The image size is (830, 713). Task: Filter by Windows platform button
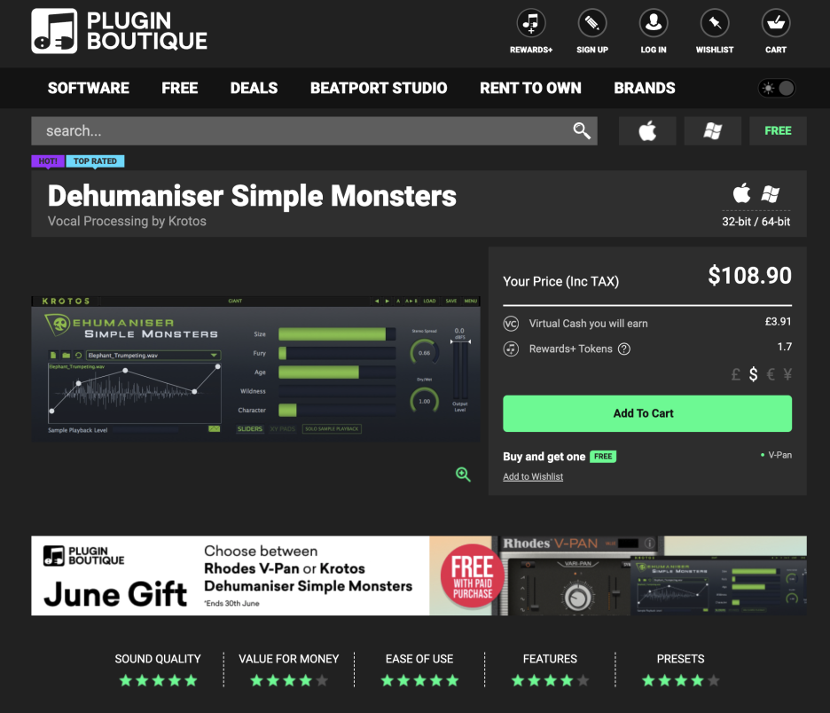[712, 130]
